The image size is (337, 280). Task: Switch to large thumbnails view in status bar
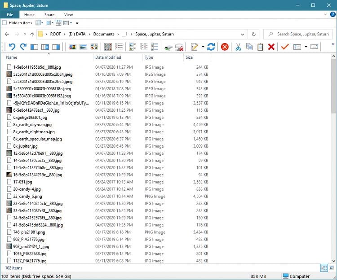click(332, 268)
